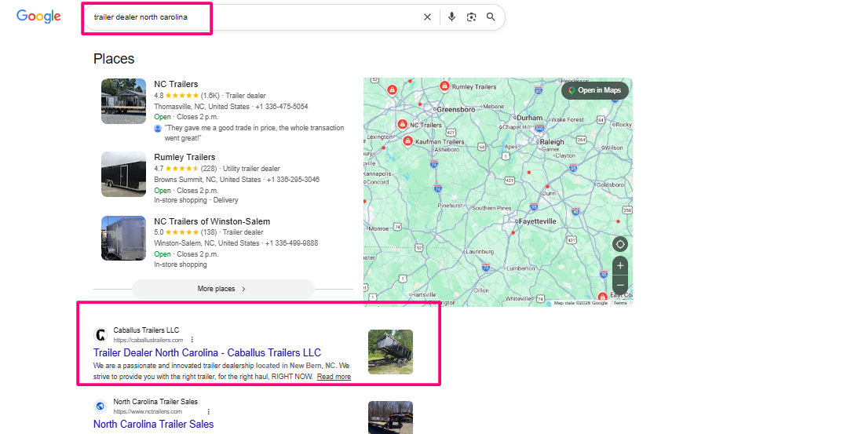Open the three-dot menu beside caballustrailers.com
Viewport: 862px width, 434px height.
(192, 340)
